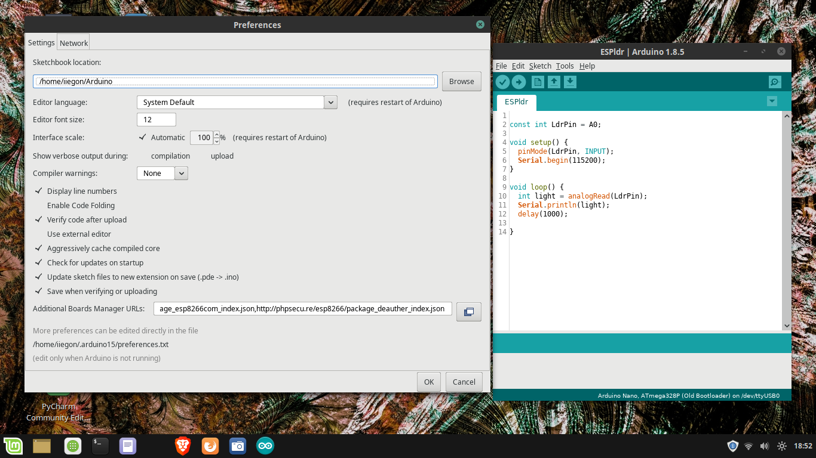Click the Open sketch toolbar icon
Image resolution: width=816 pixels, height=458 pixels.
click(554, 82)
